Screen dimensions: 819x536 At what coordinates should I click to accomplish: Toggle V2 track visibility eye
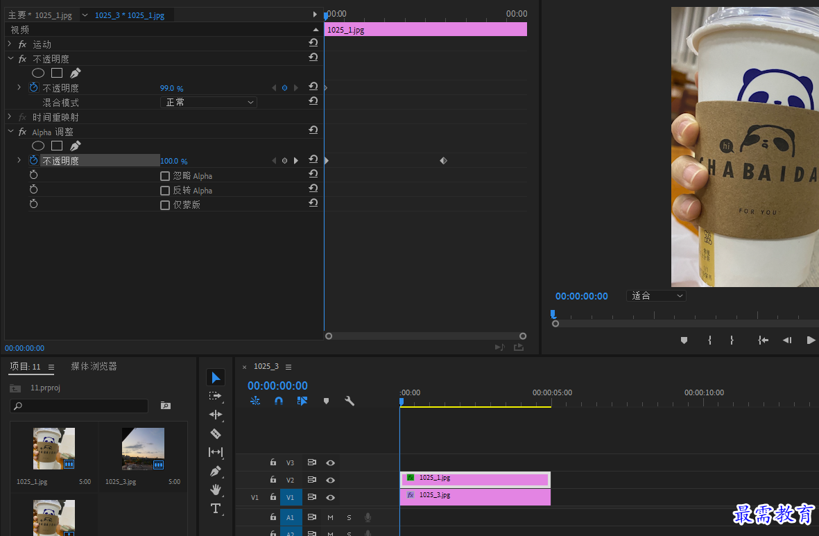tap(331, 480)
